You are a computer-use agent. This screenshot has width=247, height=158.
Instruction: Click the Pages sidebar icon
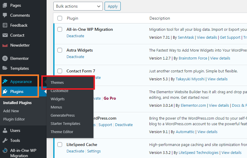point(5,5)
